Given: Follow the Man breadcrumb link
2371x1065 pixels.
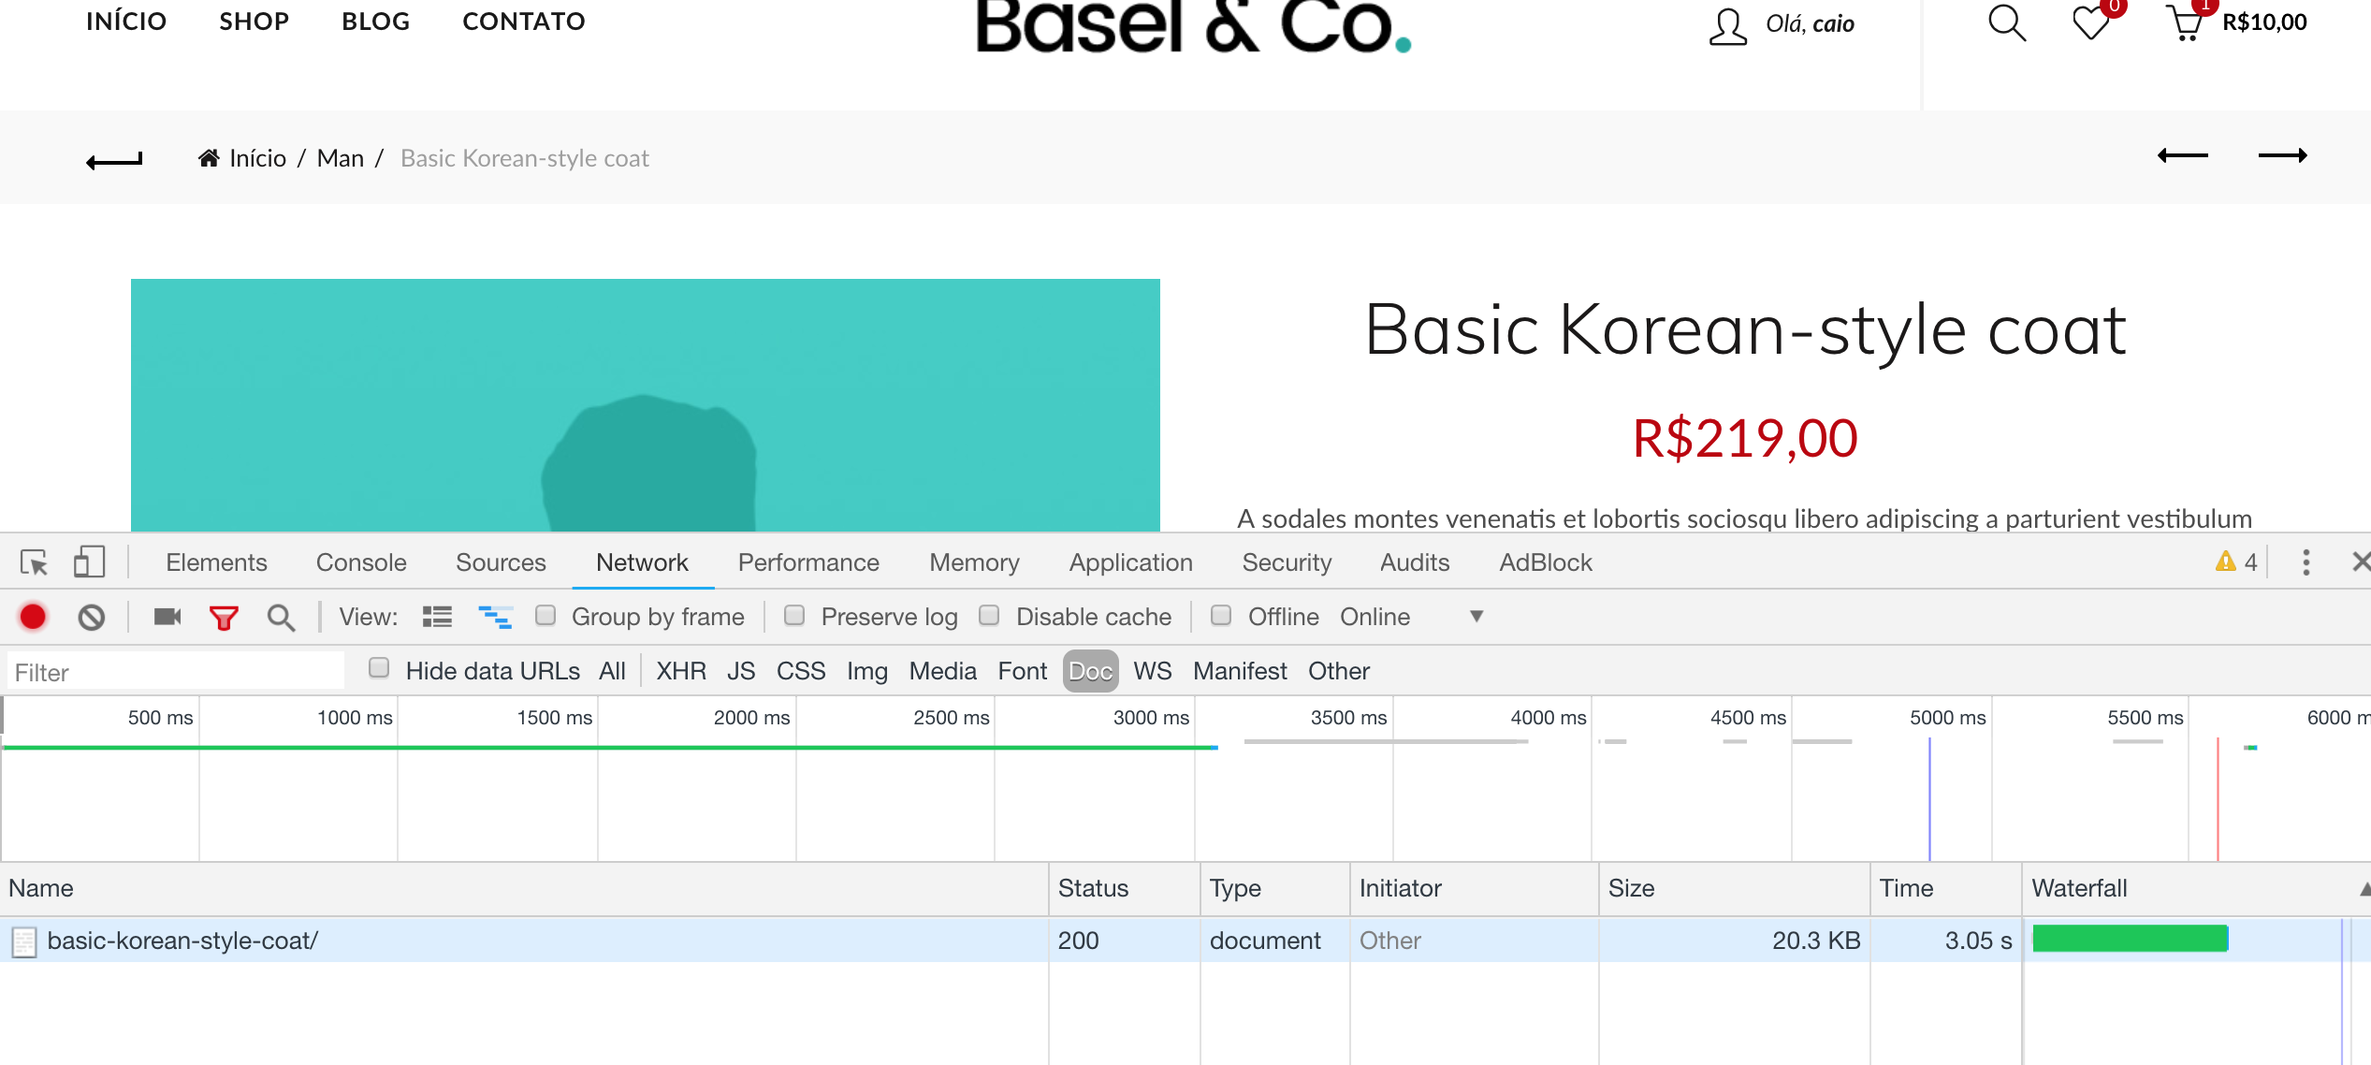Looking at the screenshot, I should (340, 158).
